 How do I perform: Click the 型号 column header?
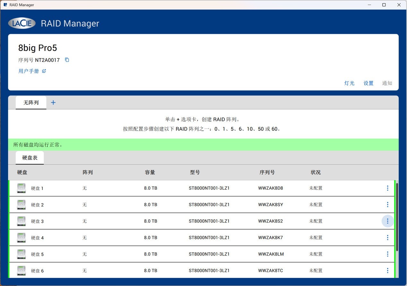pos(195,172)
